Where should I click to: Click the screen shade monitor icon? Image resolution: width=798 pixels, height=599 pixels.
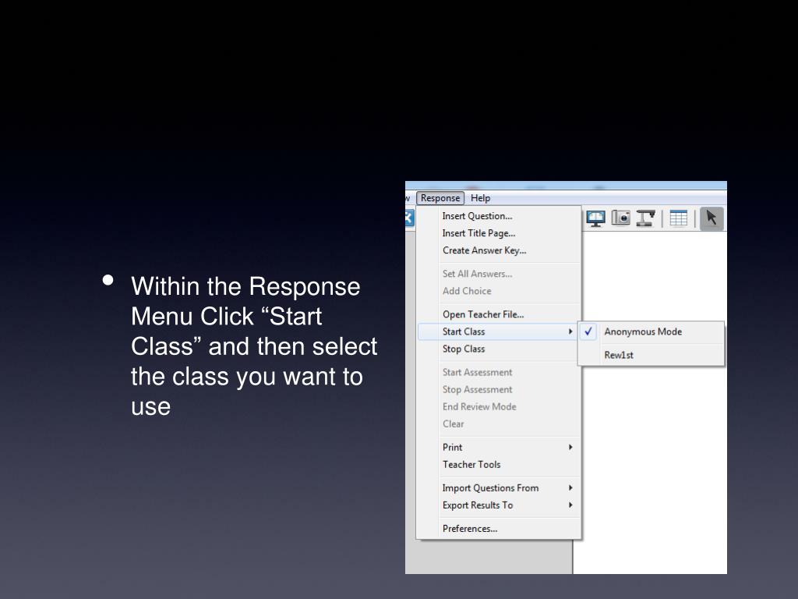point(595,218)
